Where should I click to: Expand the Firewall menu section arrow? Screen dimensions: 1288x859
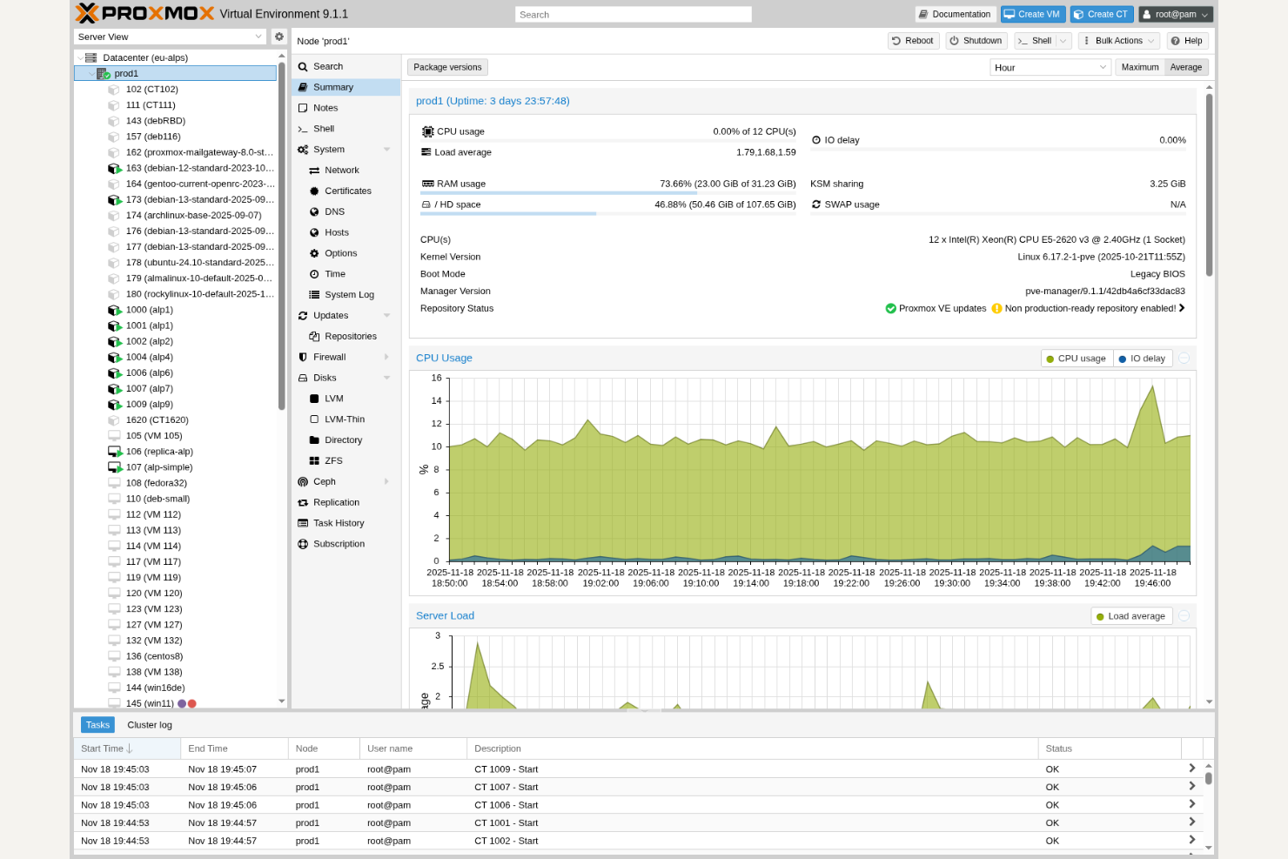click(x=386, y=357)
